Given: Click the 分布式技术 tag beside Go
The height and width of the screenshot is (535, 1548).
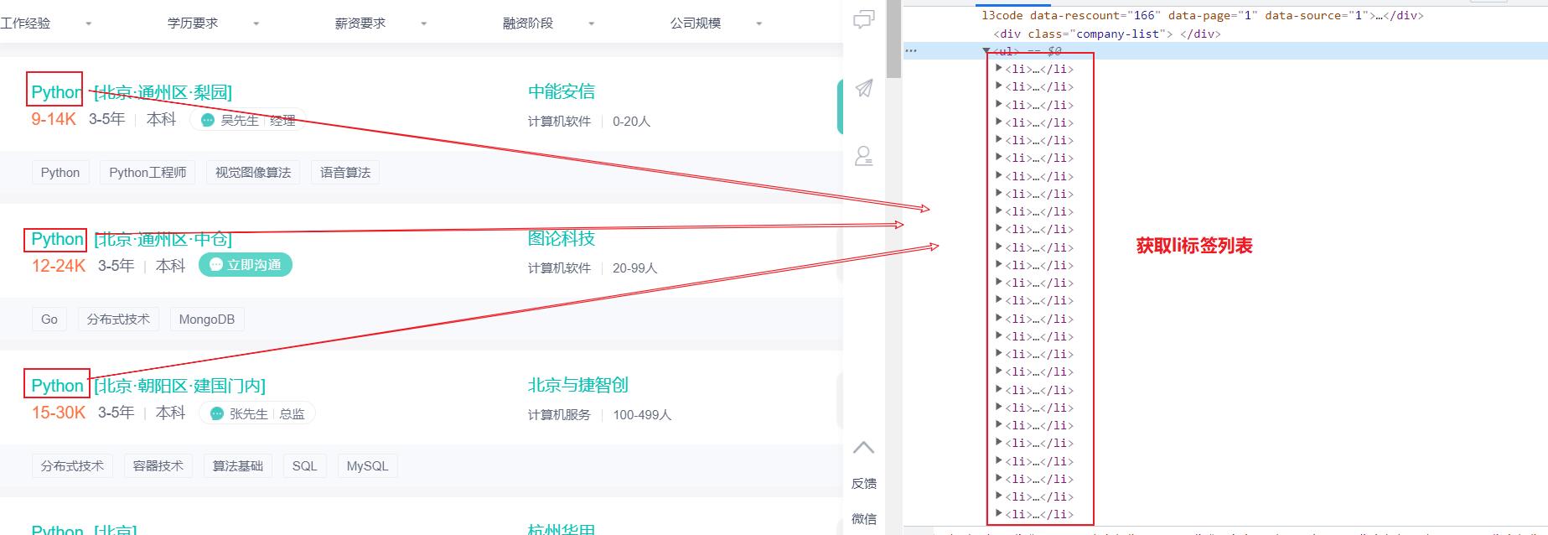Looking at the screenshot, I should (x=118, y=319).
